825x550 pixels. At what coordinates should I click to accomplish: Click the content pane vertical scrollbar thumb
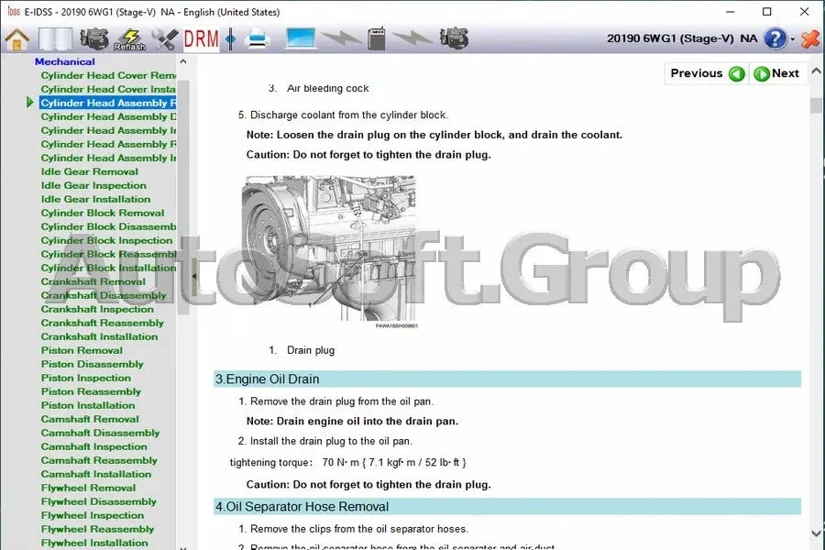(816, 105)
